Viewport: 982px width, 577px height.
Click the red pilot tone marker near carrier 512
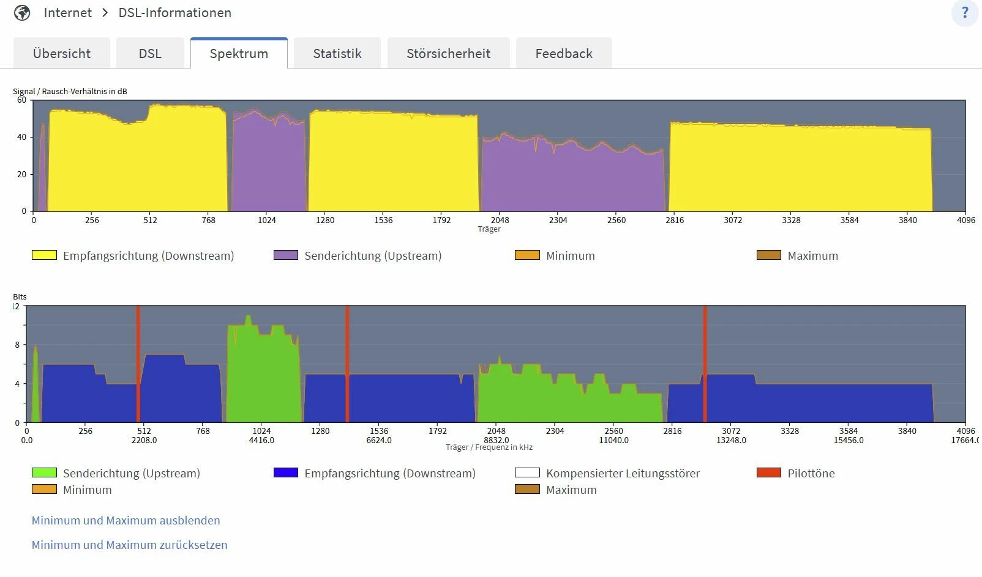[x=138, y=364]
